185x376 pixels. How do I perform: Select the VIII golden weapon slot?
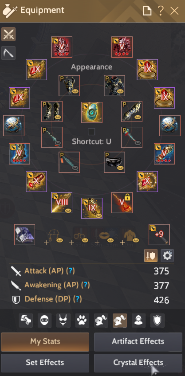tap(62, 202)
